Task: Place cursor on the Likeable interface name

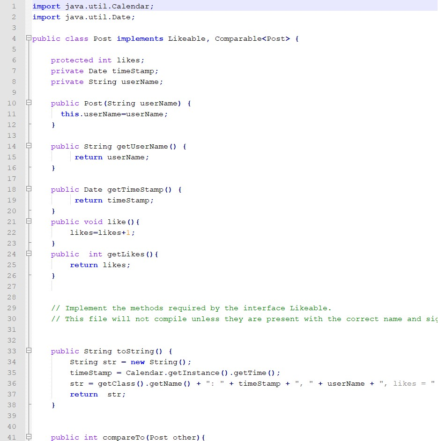Action: tap(187, 38)
